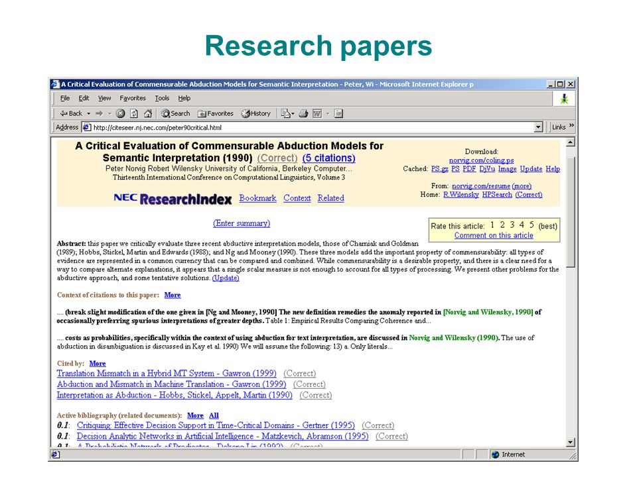Open Interpretation as Abduction citation
The width and height of the screenshot is (637, 477).
[x=175, y=395]
